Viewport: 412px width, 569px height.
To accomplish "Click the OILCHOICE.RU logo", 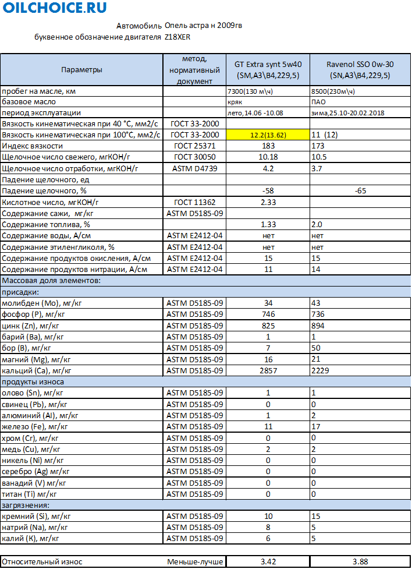I will (x=55, y=8).
